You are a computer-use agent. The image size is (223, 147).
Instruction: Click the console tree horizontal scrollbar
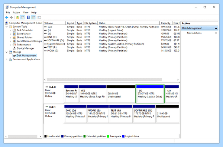coord(22,137)
